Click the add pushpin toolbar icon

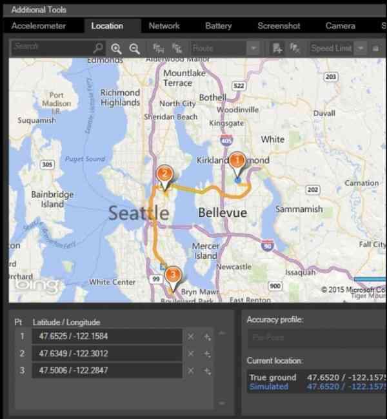click(277, 48)
